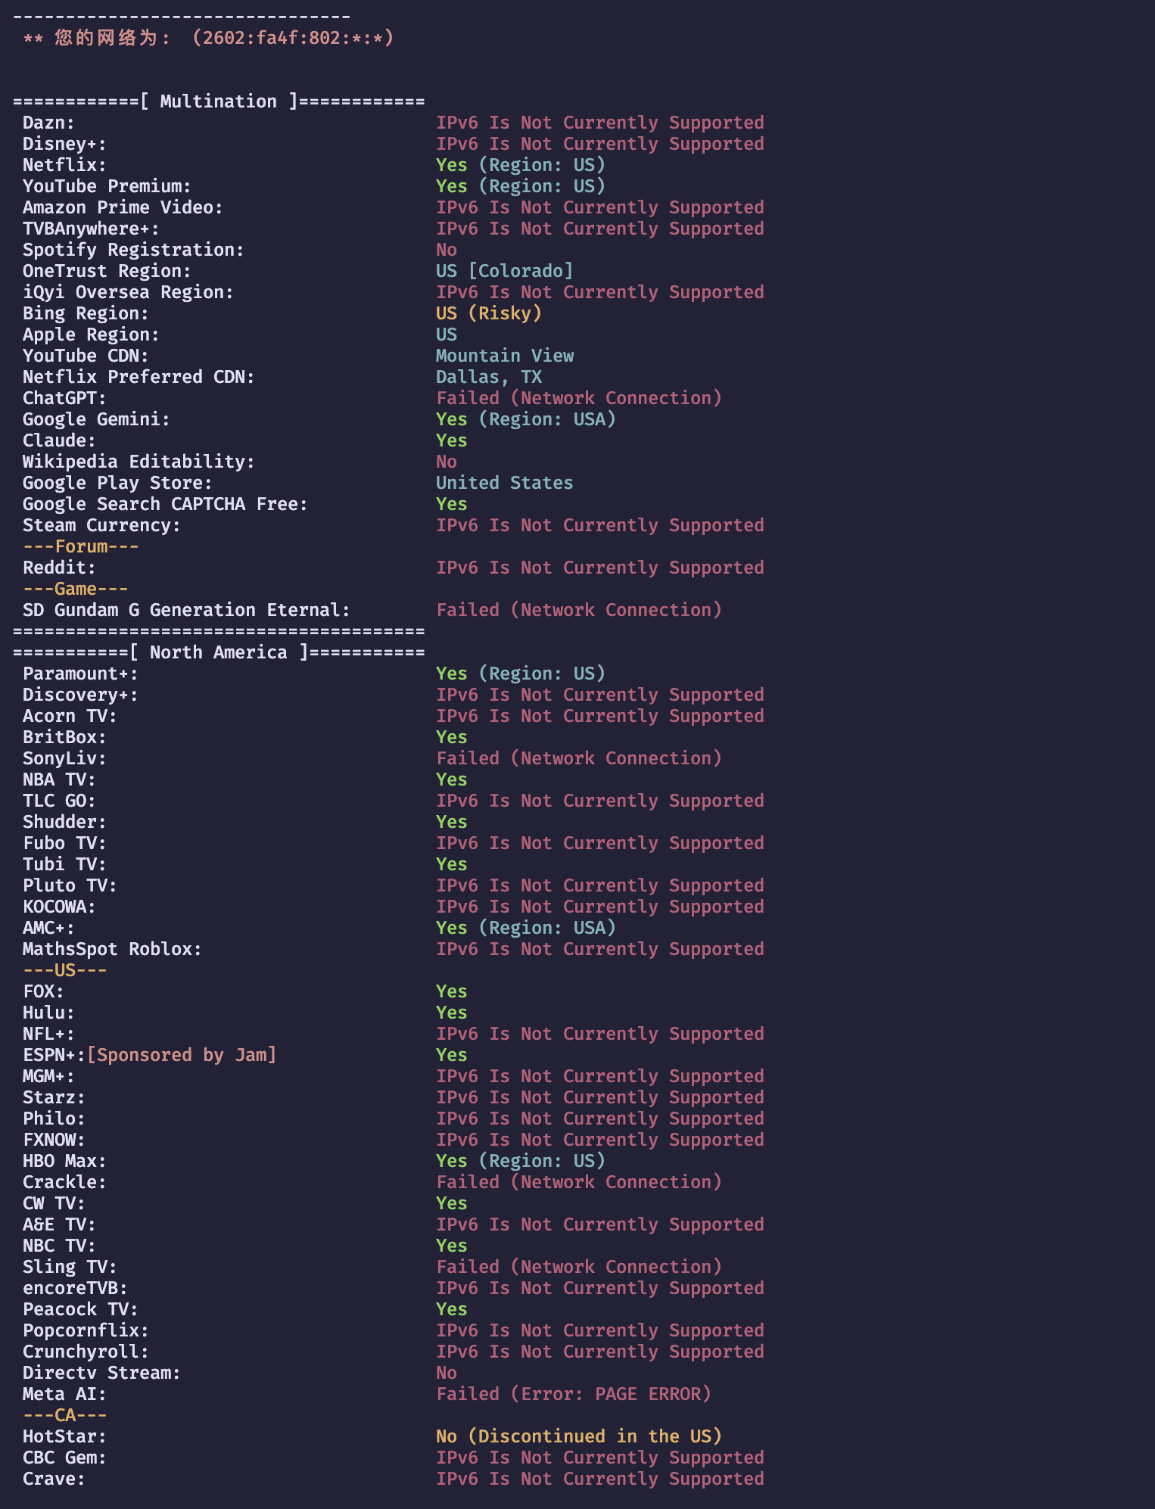Click the Netflix Preferred CDN Dallas, TX value
The image size is (1155, 1509).
point(489,377)
